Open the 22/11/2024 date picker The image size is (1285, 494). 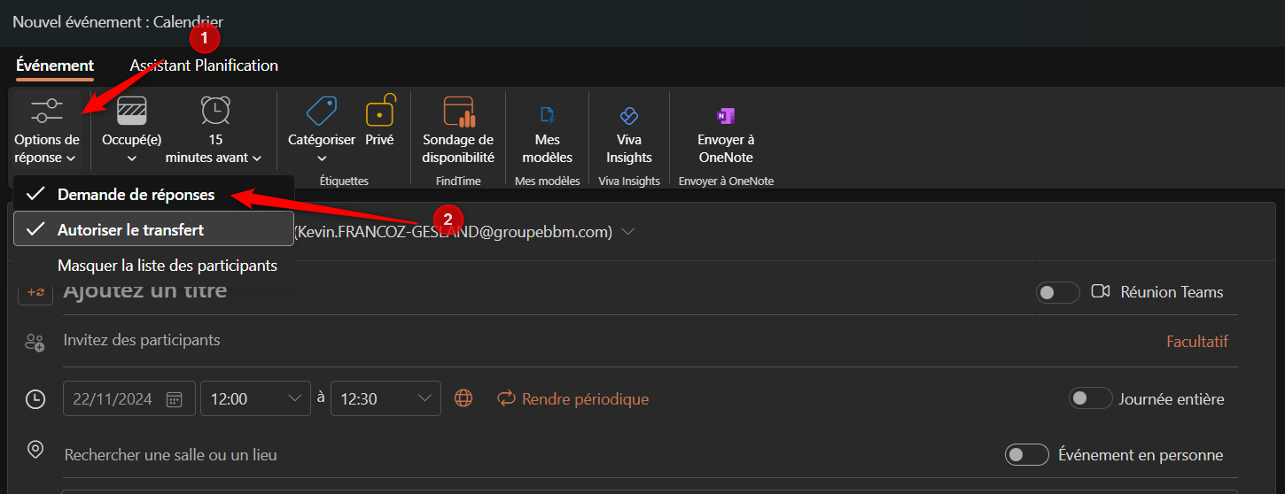[x=175, y=398]
